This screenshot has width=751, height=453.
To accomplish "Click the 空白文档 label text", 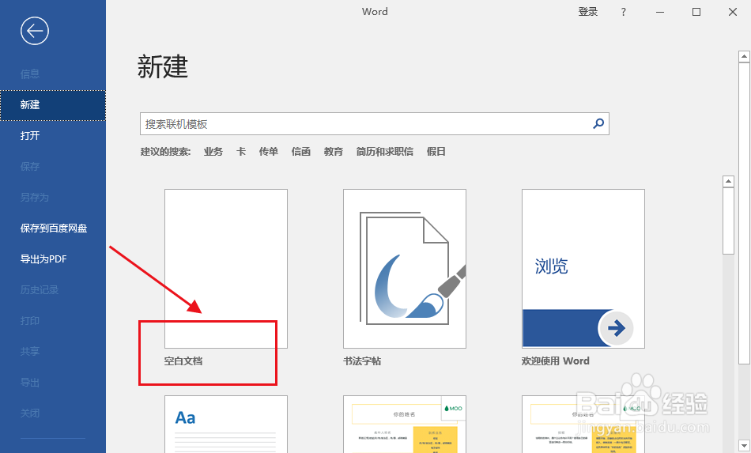I will pos(183,361).
